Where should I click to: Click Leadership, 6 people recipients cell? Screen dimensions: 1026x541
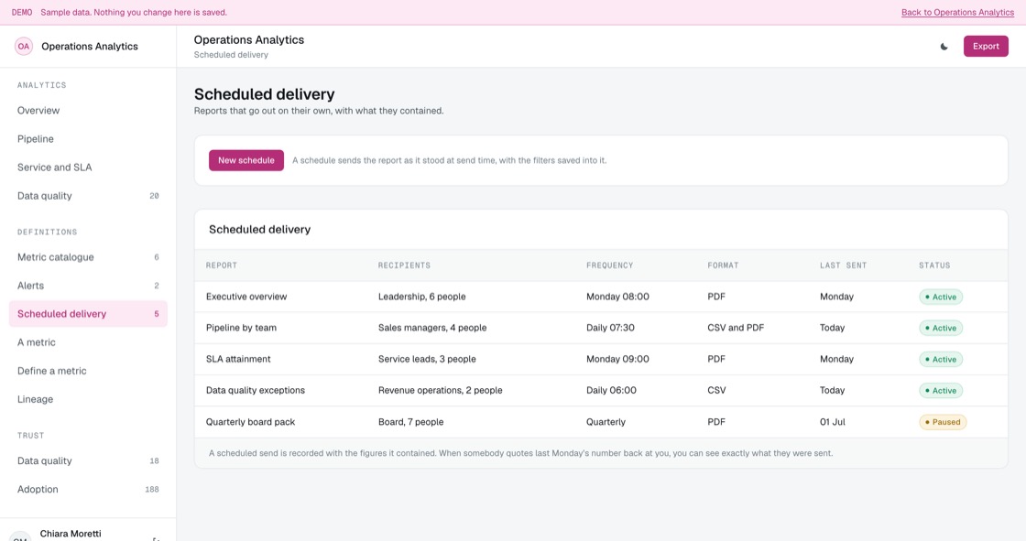tap(421, 297)
